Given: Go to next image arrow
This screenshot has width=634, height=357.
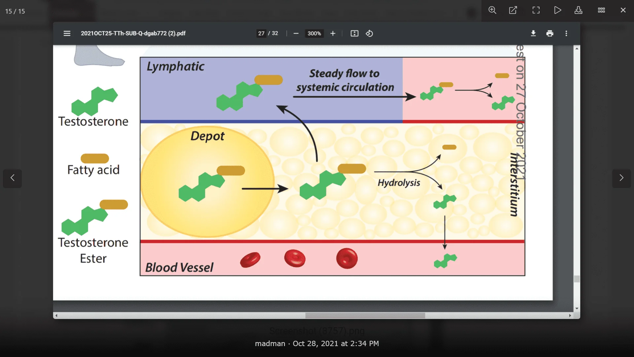Looking at the screenshot, I should pos(621,178).
